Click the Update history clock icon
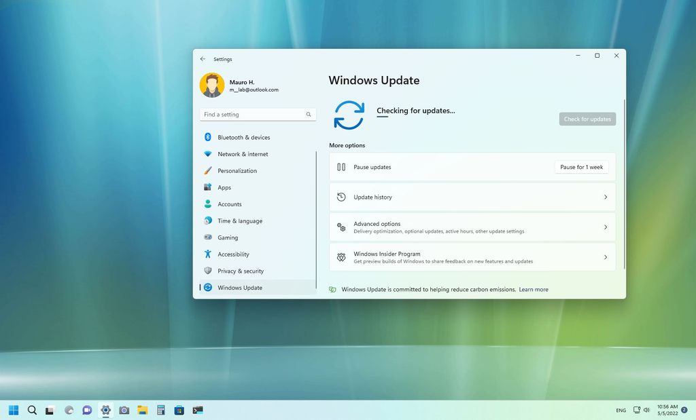Image resolution: width=696 pixels, height=420 pixels. [342, 197]
